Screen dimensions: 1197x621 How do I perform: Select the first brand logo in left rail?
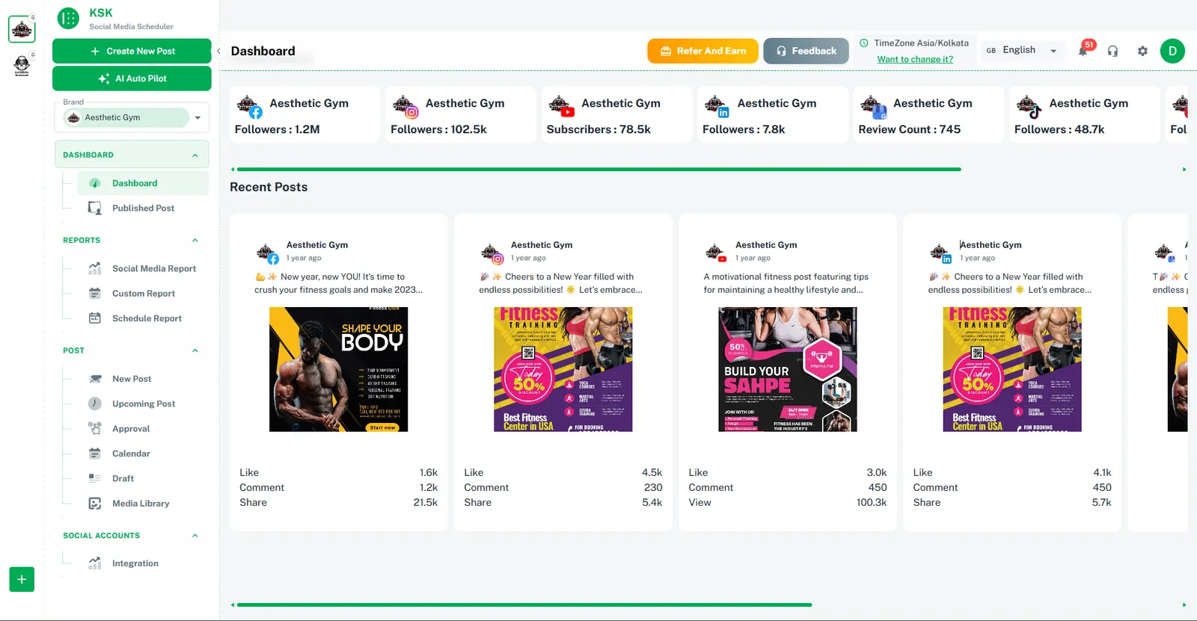tap(22, 29)
